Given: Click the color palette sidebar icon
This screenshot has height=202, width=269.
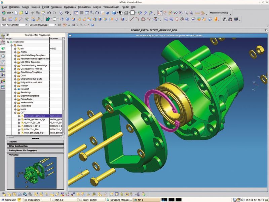Looking at the screenshot, I should pyautogui.click(x=3, y=69).
